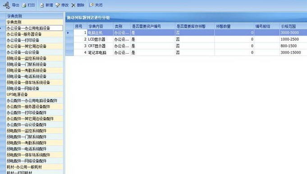Click the 电脑主机 cell in row 1
Viewport: 307px width, 174px height.
tap(100, 33)
